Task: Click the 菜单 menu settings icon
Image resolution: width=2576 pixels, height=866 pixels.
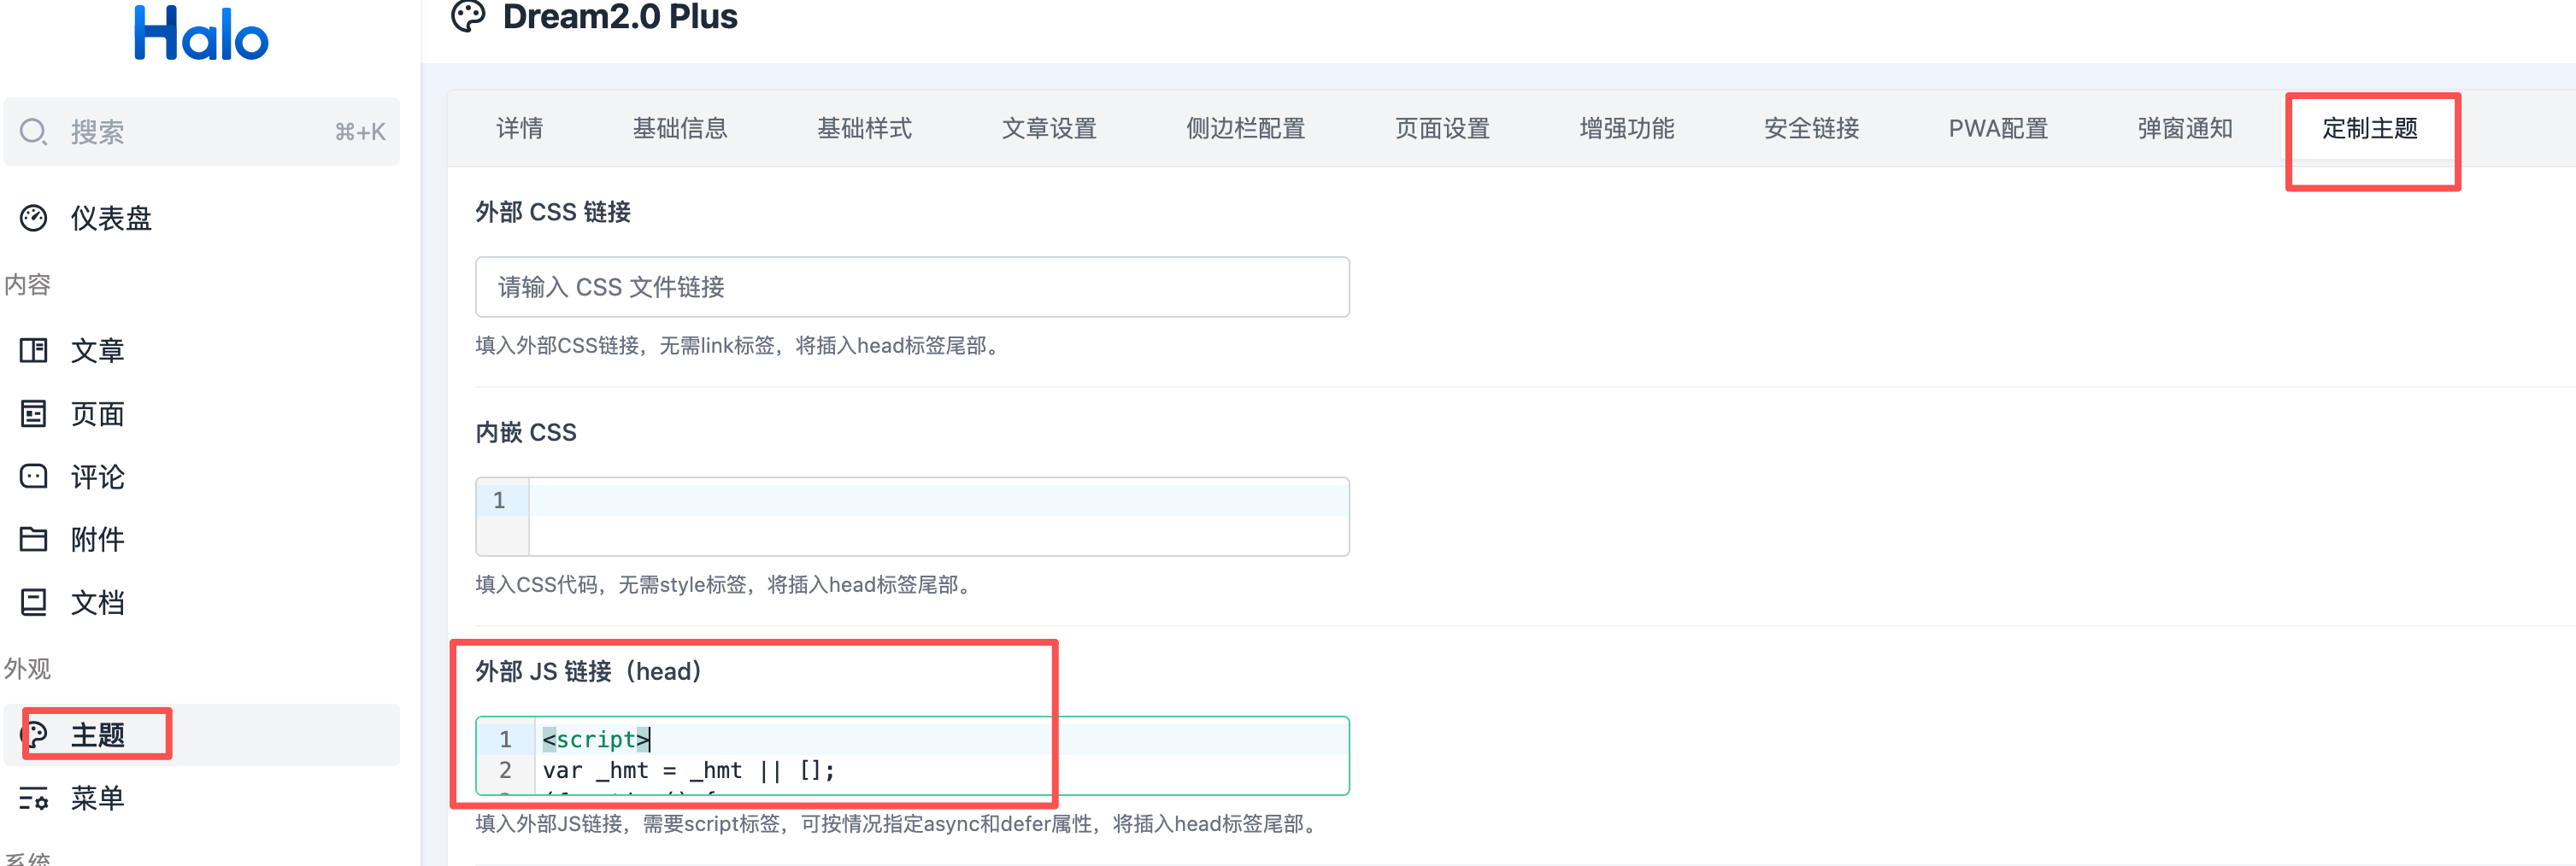Action: click(x=34, y=798)
